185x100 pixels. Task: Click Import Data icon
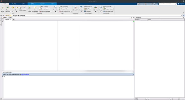click(x=29, y=9)
